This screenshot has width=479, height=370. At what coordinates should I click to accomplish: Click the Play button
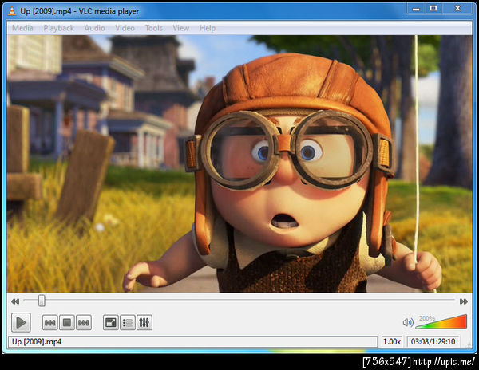[x=21, y=322]
